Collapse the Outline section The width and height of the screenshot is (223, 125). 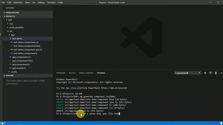28,76
